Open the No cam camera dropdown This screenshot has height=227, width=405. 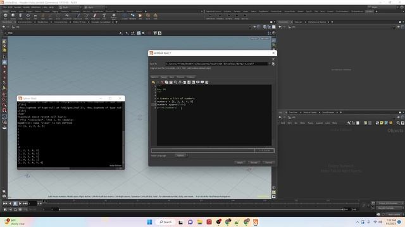pyautogui.click(x=265, y=38)
